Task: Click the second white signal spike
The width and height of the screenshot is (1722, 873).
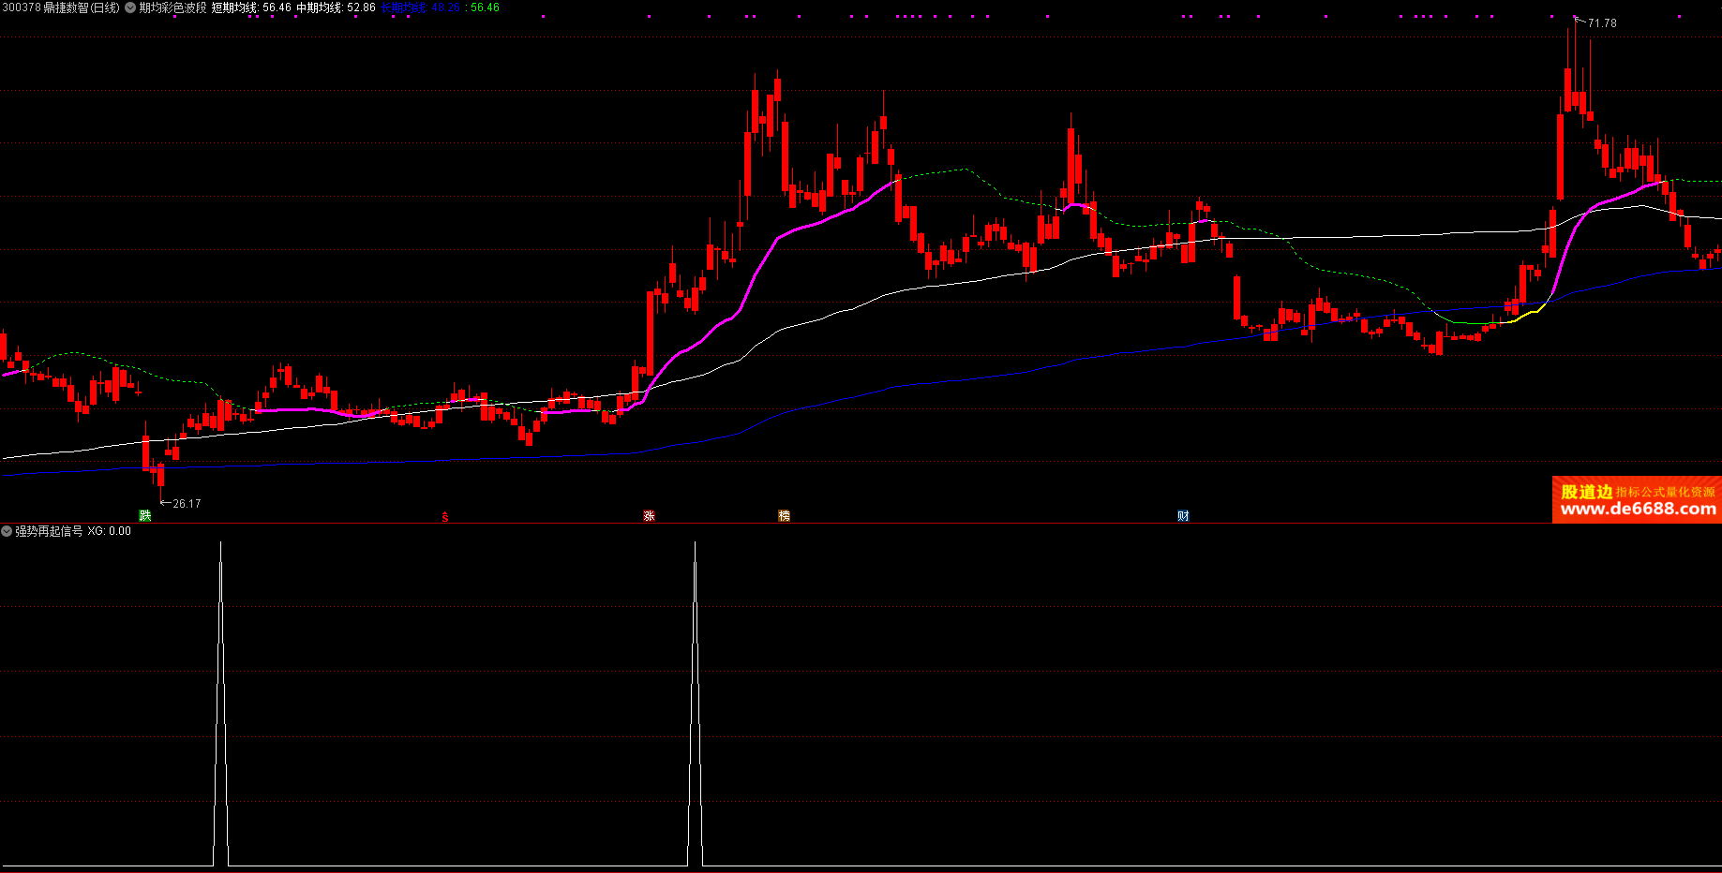Action: 695,703
